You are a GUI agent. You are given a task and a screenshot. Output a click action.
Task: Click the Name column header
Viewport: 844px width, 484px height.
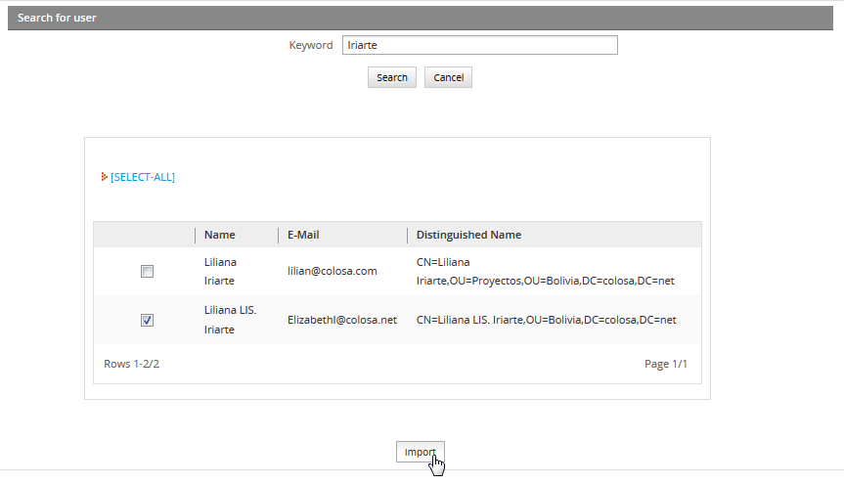click(x=220, y=235)
